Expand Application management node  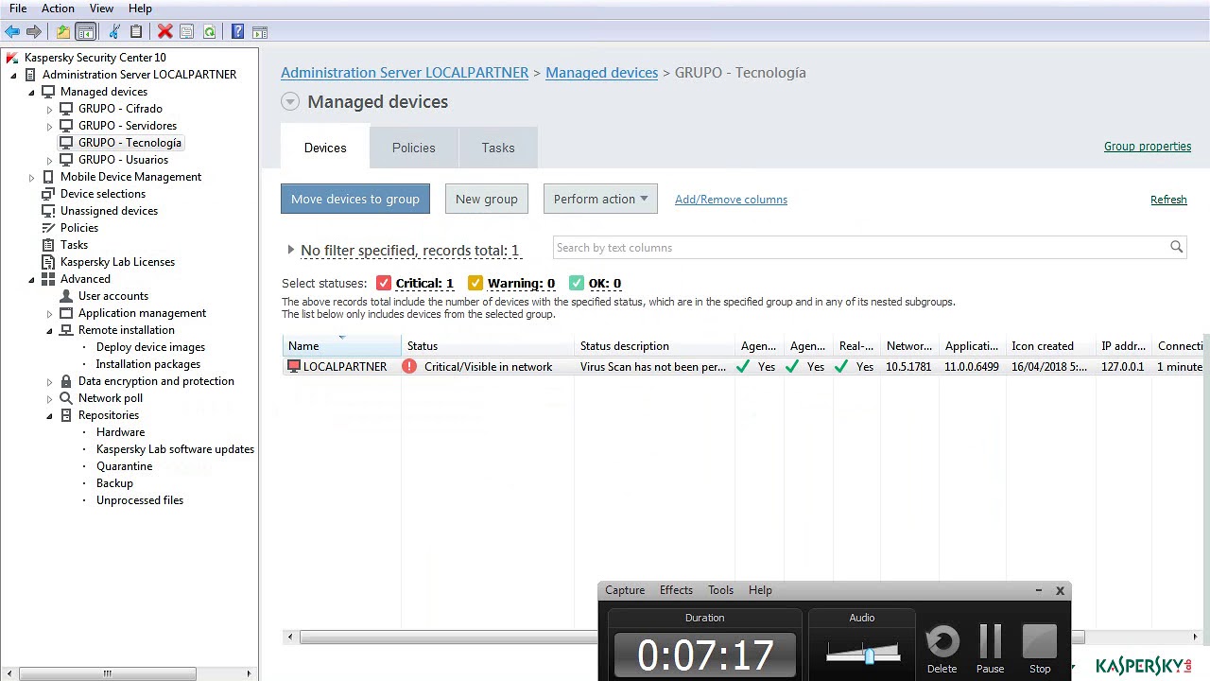(49, 313)
